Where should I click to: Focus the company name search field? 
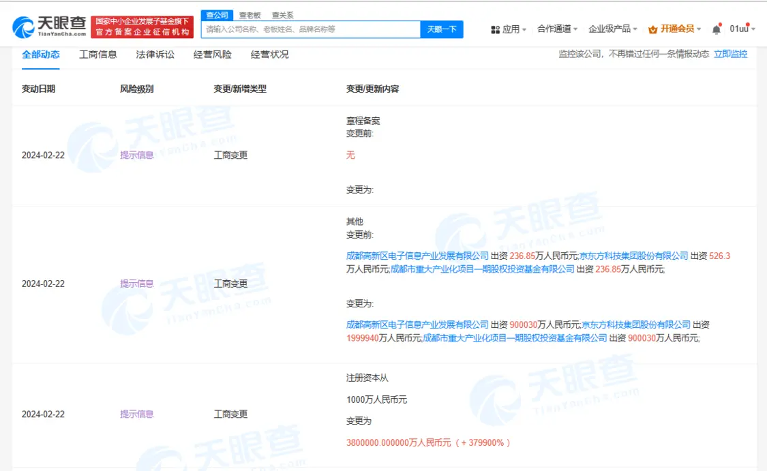(x=310, y=29)
